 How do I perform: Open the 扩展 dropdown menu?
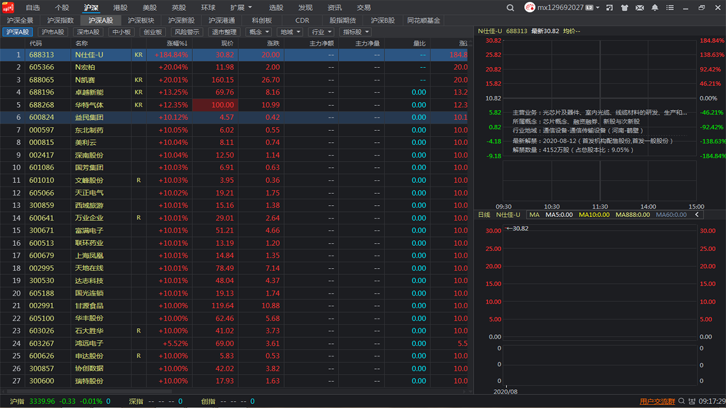241,7
